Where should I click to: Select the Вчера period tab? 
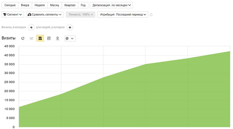coord(25,5)
